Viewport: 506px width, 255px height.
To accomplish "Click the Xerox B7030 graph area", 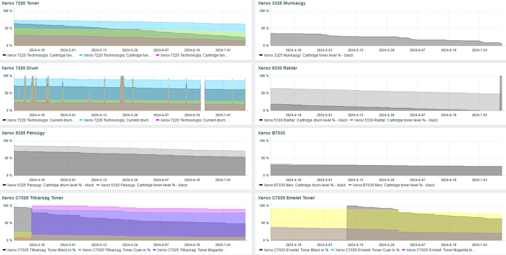I will point(386,158).
